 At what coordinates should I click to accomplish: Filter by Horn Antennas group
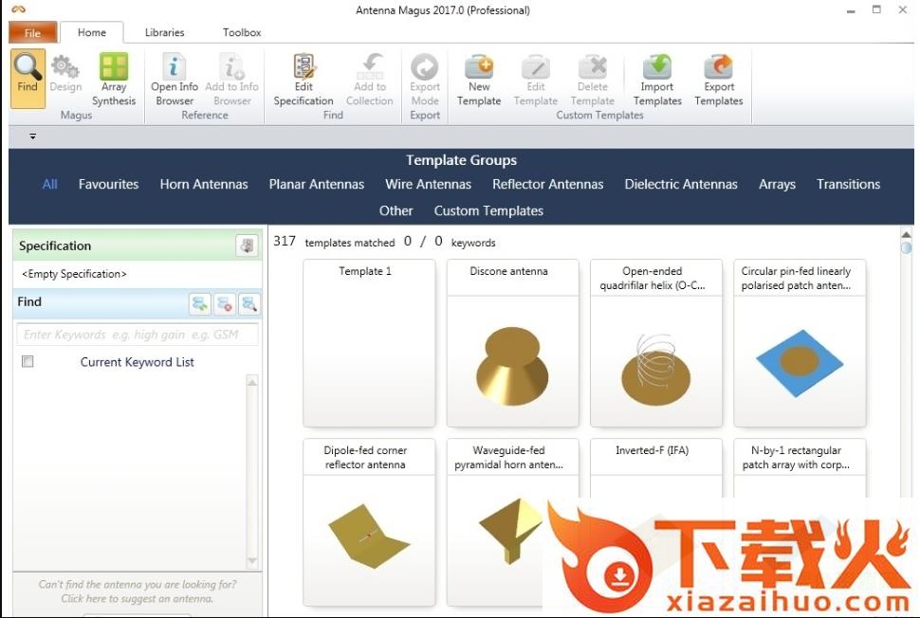pos(204,184)
